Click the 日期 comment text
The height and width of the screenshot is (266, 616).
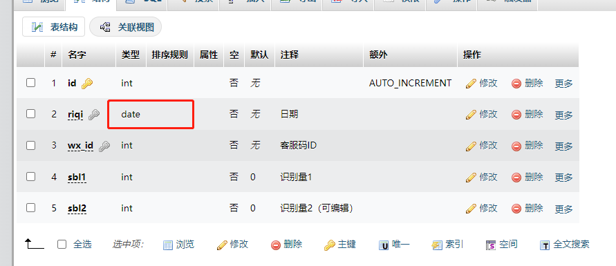pos(289,114)
